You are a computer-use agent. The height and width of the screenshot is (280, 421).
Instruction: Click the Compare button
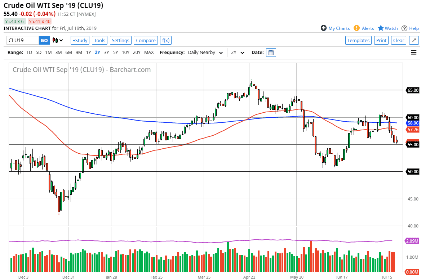[x=146, y=40]
